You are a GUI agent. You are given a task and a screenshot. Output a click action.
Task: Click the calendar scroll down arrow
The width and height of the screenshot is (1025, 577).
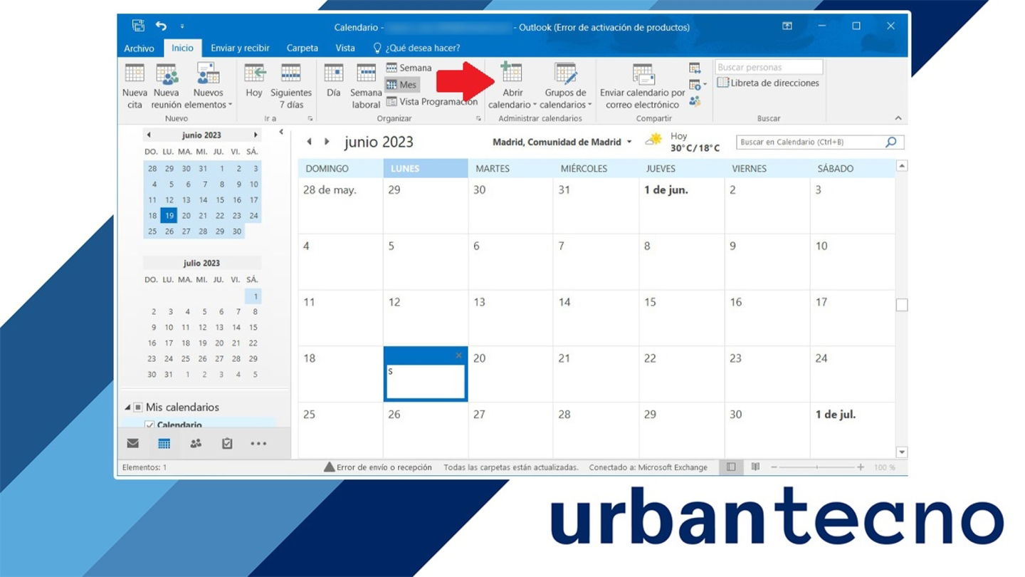902,452
